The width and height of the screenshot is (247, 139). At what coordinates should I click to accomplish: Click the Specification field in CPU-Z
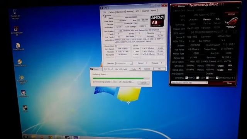tap(140, 30)
